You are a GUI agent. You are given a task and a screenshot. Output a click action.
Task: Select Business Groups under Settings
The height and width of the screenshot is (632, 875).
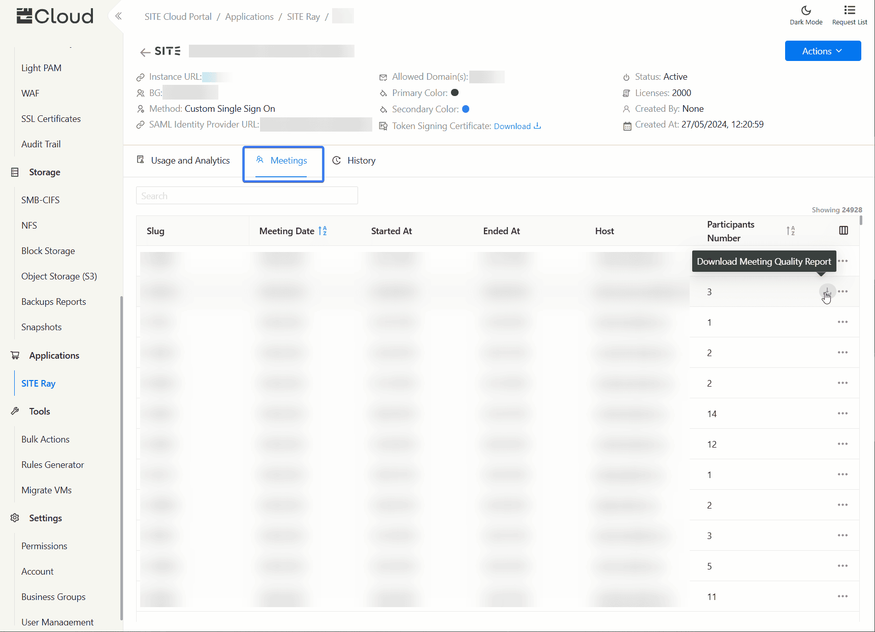click(53, 597)
